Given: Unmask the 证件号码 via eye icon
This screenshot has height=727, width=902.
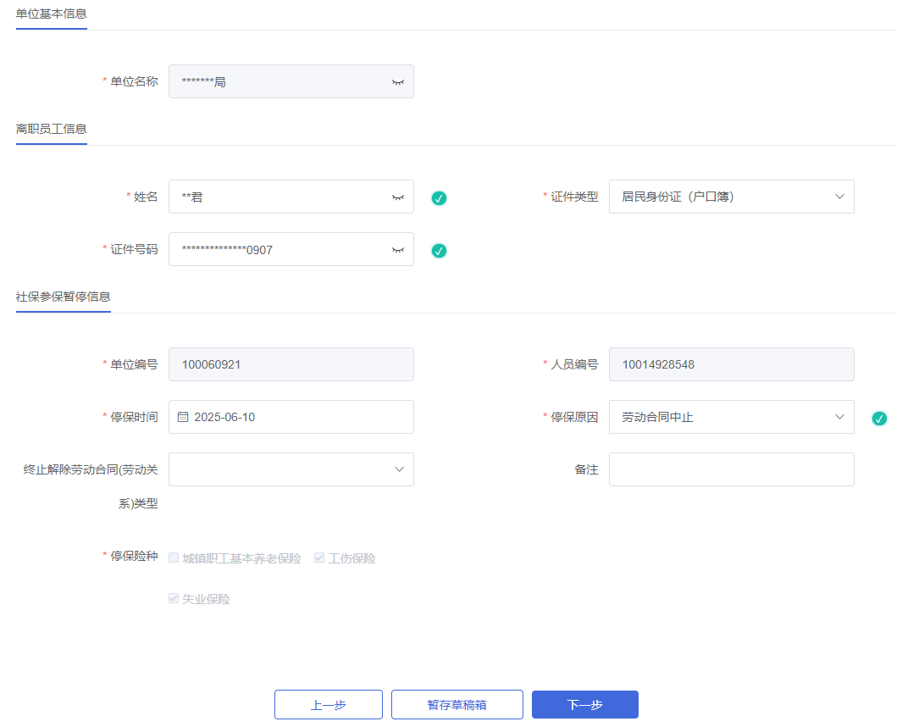Looking at the screenshot, I should point(397,250).
